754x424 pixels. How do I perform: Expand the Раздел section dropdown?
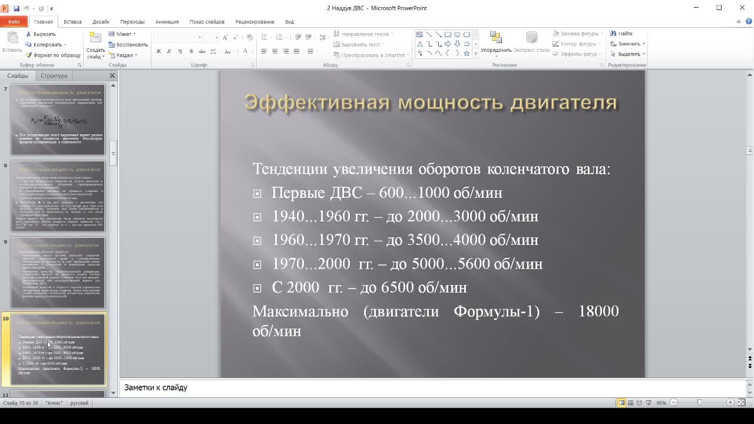pos(123,55)
